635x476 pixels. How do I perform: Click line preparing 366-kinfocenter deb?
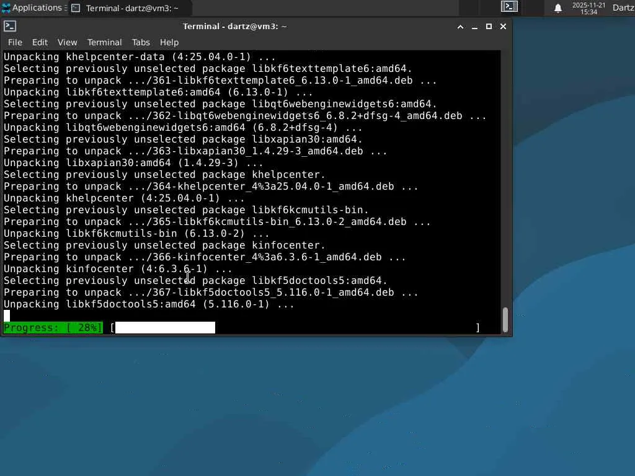tap(205, 256)
